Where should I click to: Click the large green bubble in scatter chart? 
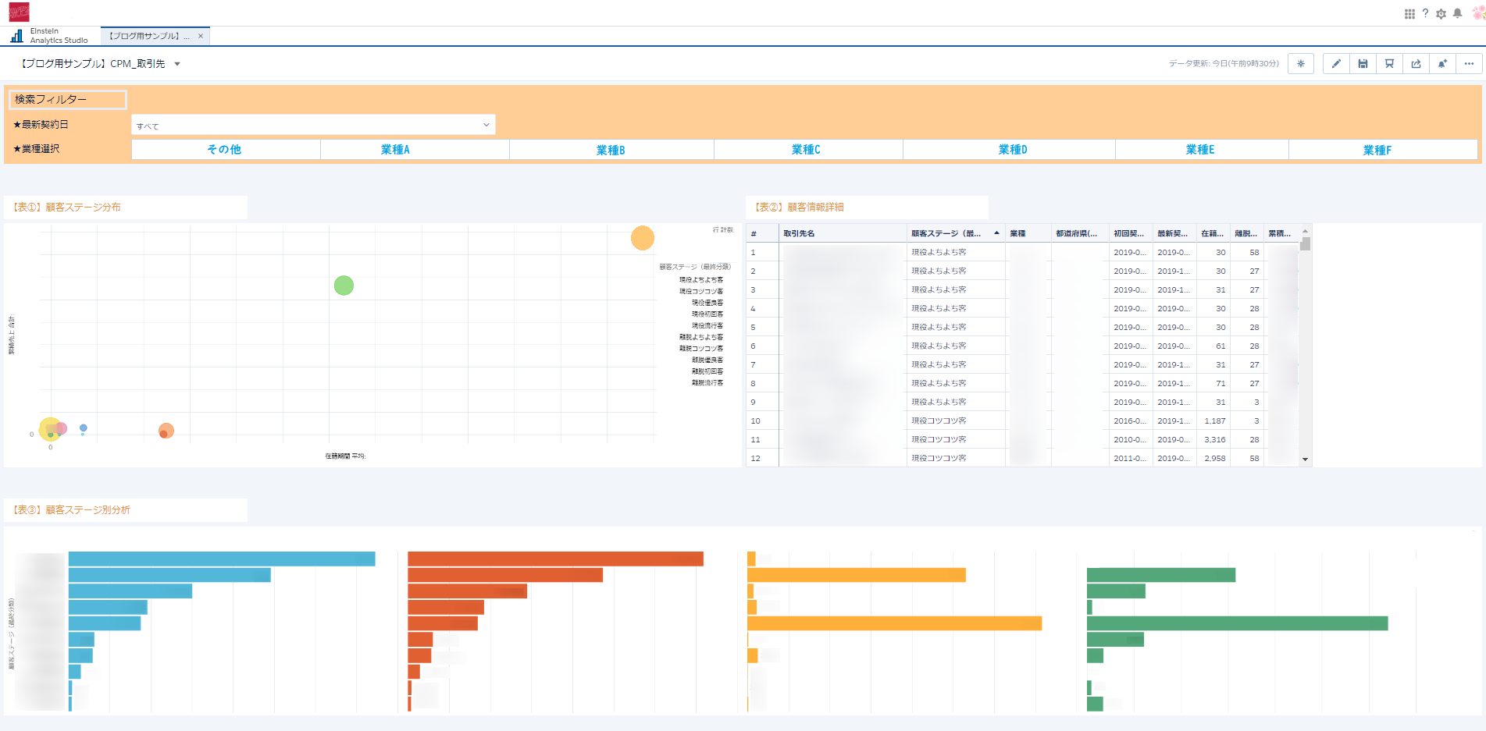[x=344, y=286]
